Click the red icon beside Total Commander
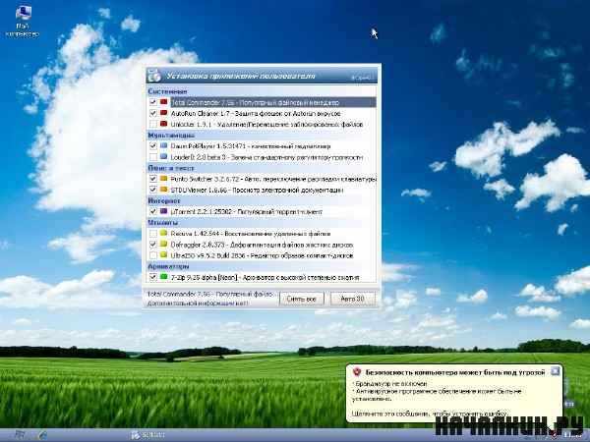Screen dimensions: 590x442 (x=163, y=101)
